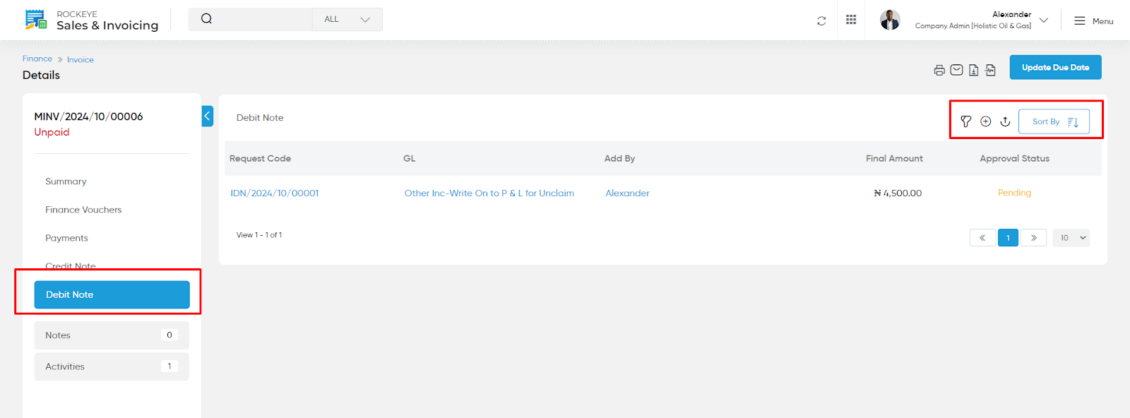
Task: Click the Update Due Date button
Action: tap(1055, 67)
